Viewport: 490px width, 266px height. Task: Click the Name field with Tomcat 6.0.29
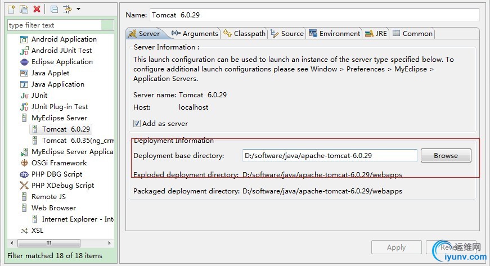tap(314, 15)
